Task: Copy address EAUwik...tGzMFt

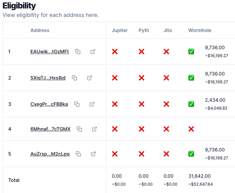Action: pos(78,51)
